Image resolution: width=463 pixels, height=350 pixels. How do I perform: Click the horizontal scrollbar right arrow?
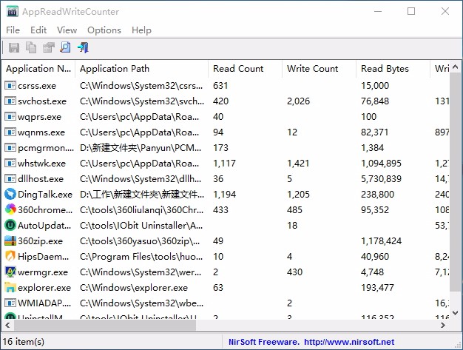[x=443, y=325]
